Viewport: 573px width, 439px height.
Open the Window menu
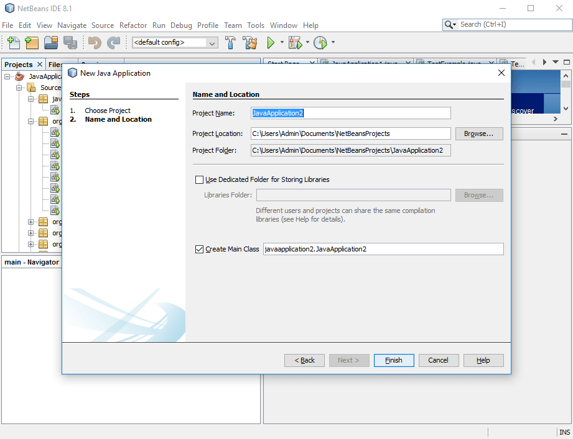coord(284,25)
